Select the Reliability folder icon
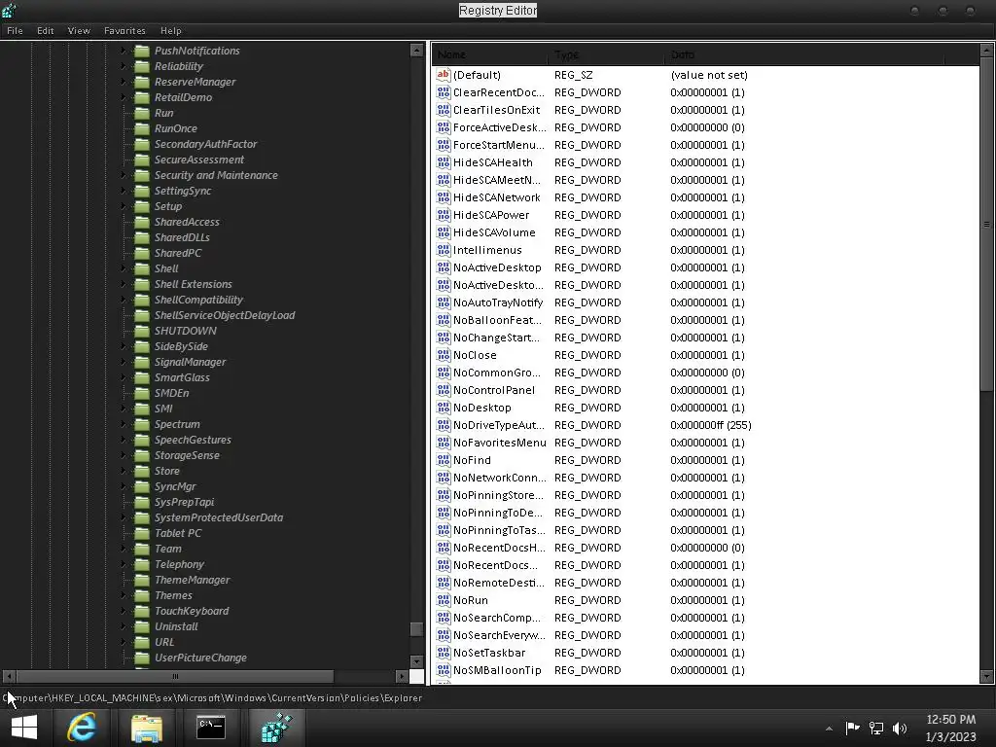 coord(142,66)
